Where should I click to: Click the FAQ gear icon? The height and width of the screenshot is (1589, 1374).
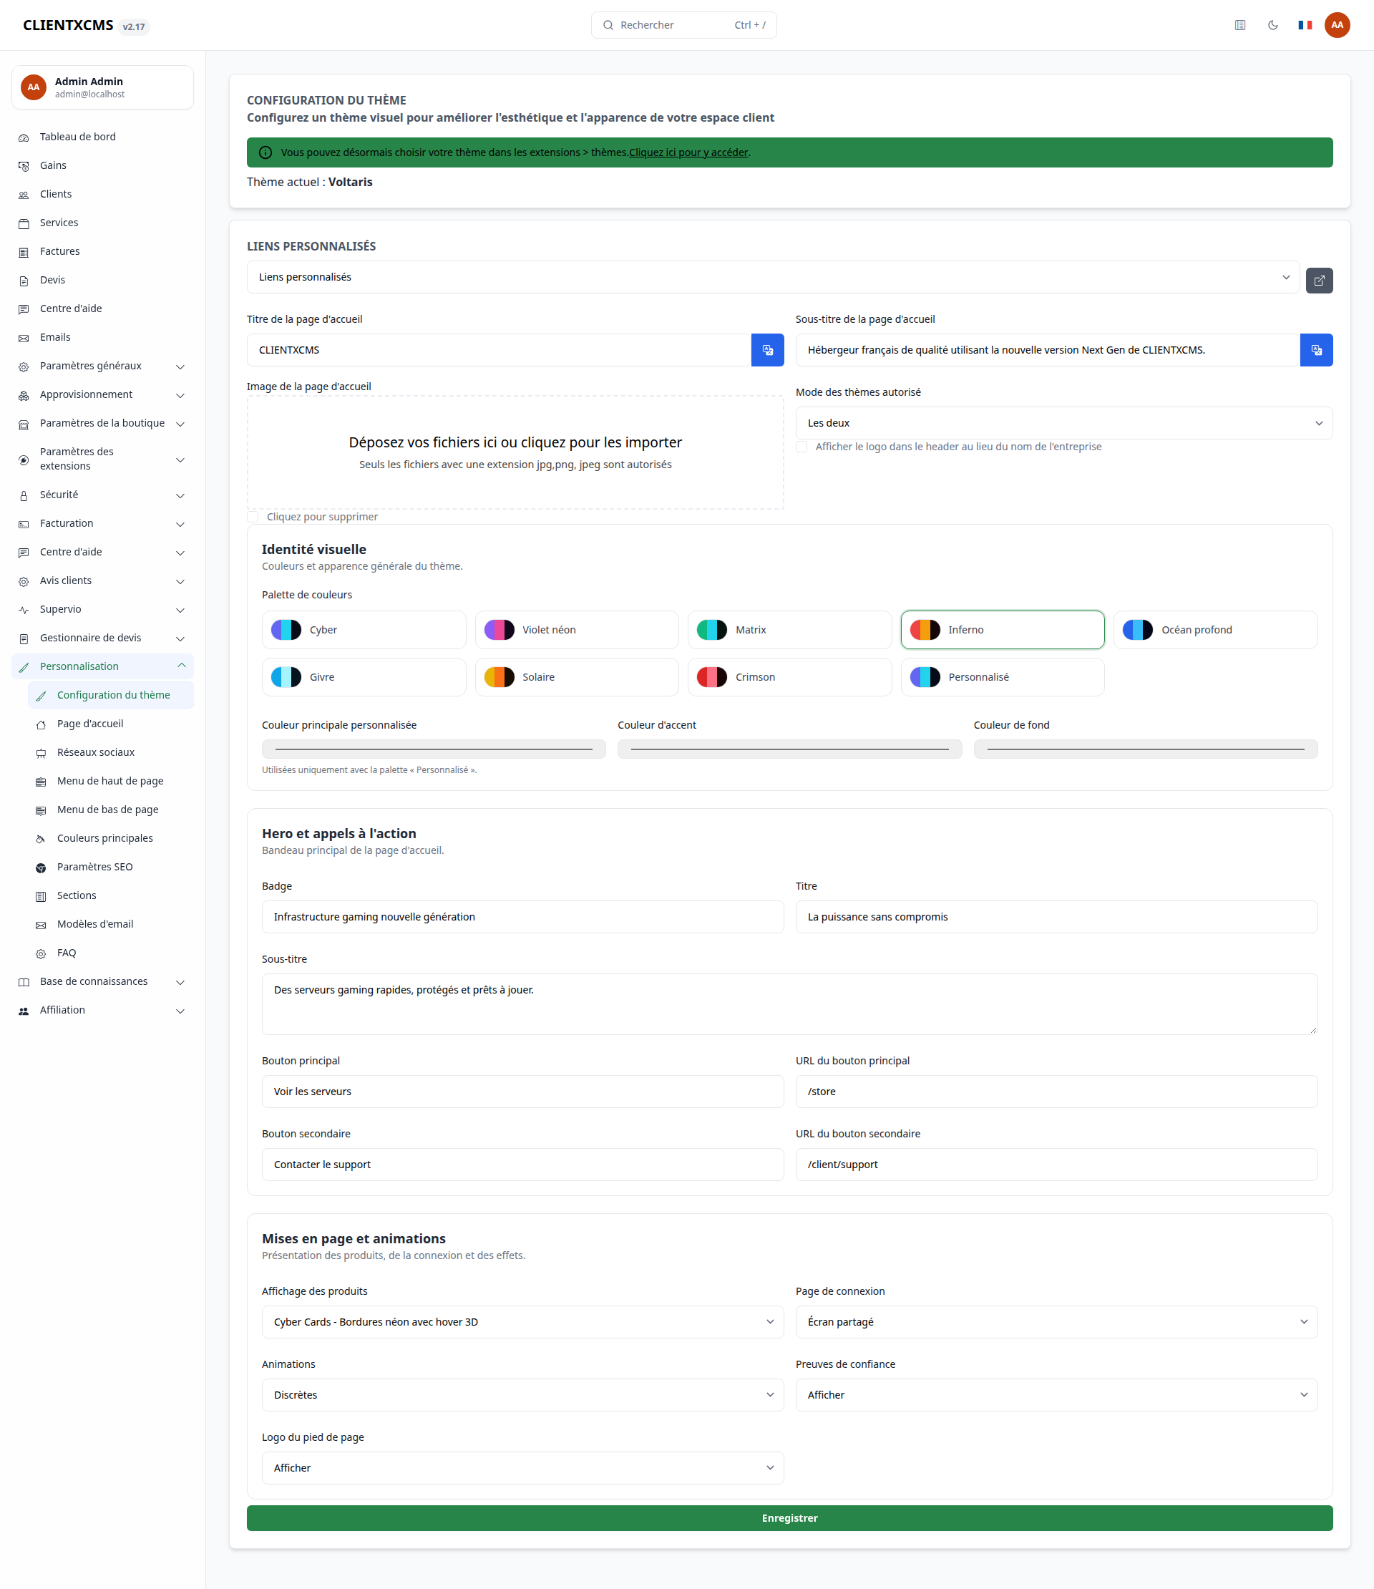click(x=41, y=953)
